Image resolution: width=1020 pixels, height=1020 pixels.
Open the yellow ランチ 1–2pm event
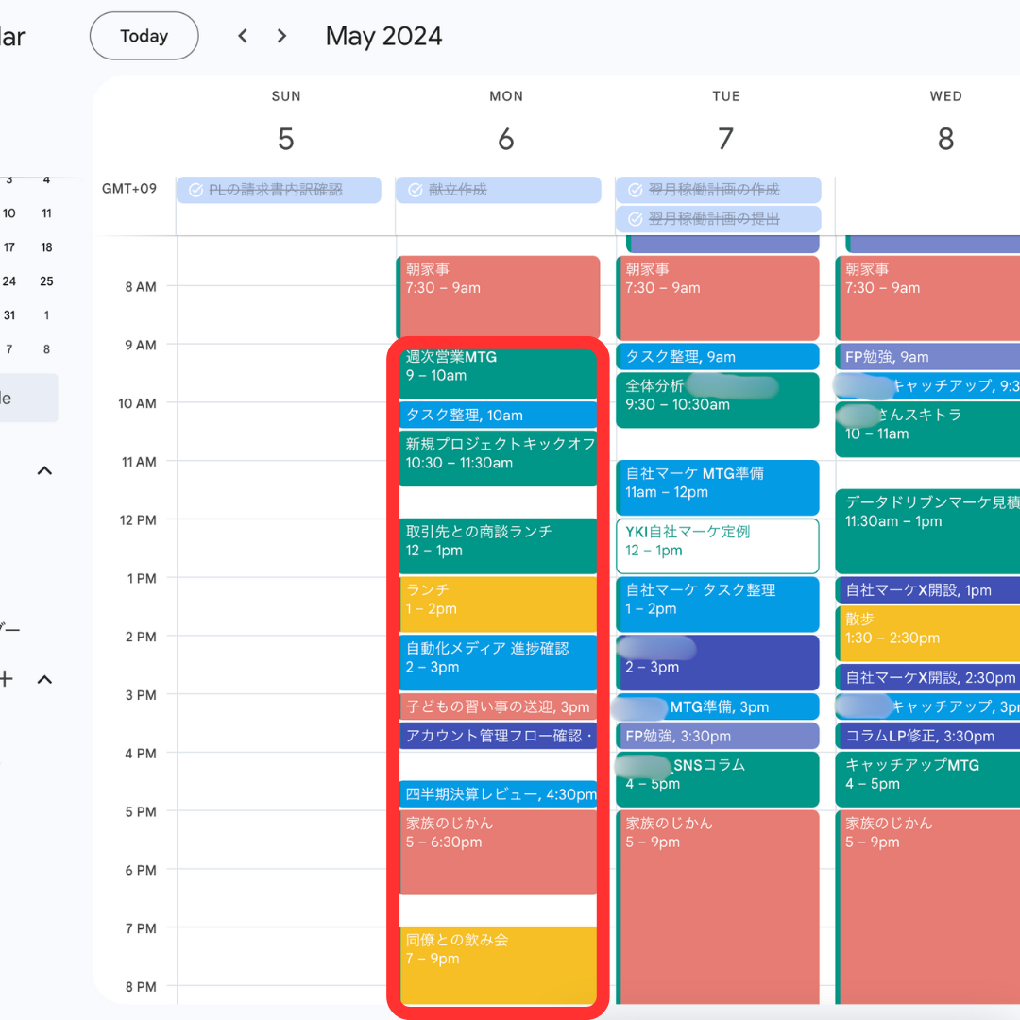[499, 603]
